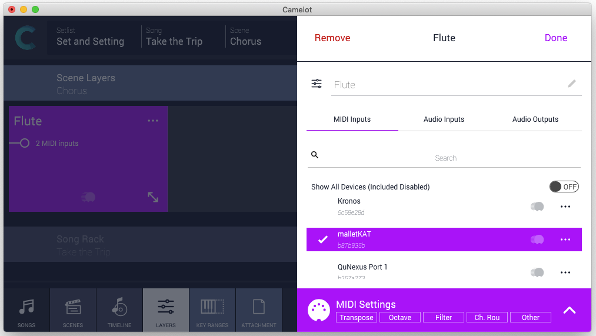Expand the MIDI Settings panel chevron

pyautogui.click(x=570, y=311)
